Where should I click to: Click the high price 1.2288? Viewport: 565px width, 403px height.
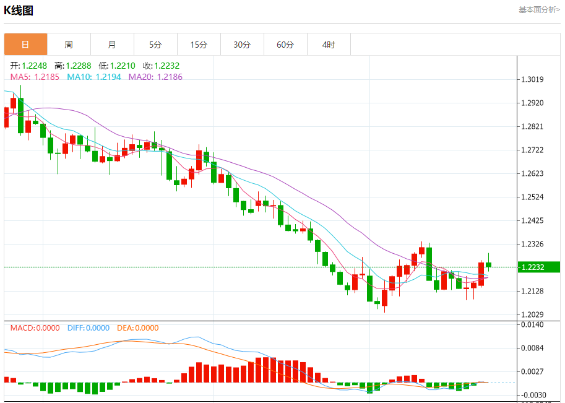point(79,66)
